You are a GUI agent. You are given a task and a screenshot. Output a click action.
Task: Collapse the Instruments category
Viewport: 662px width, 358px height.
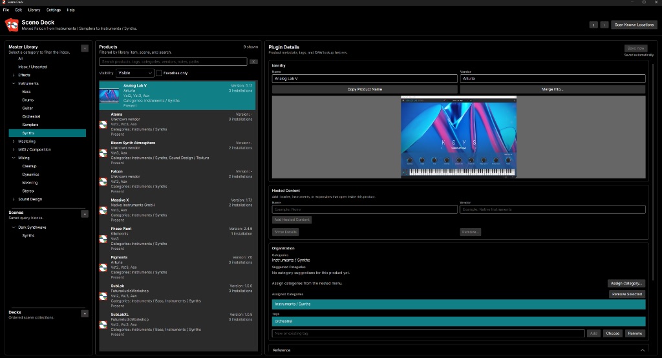(14, 83)
